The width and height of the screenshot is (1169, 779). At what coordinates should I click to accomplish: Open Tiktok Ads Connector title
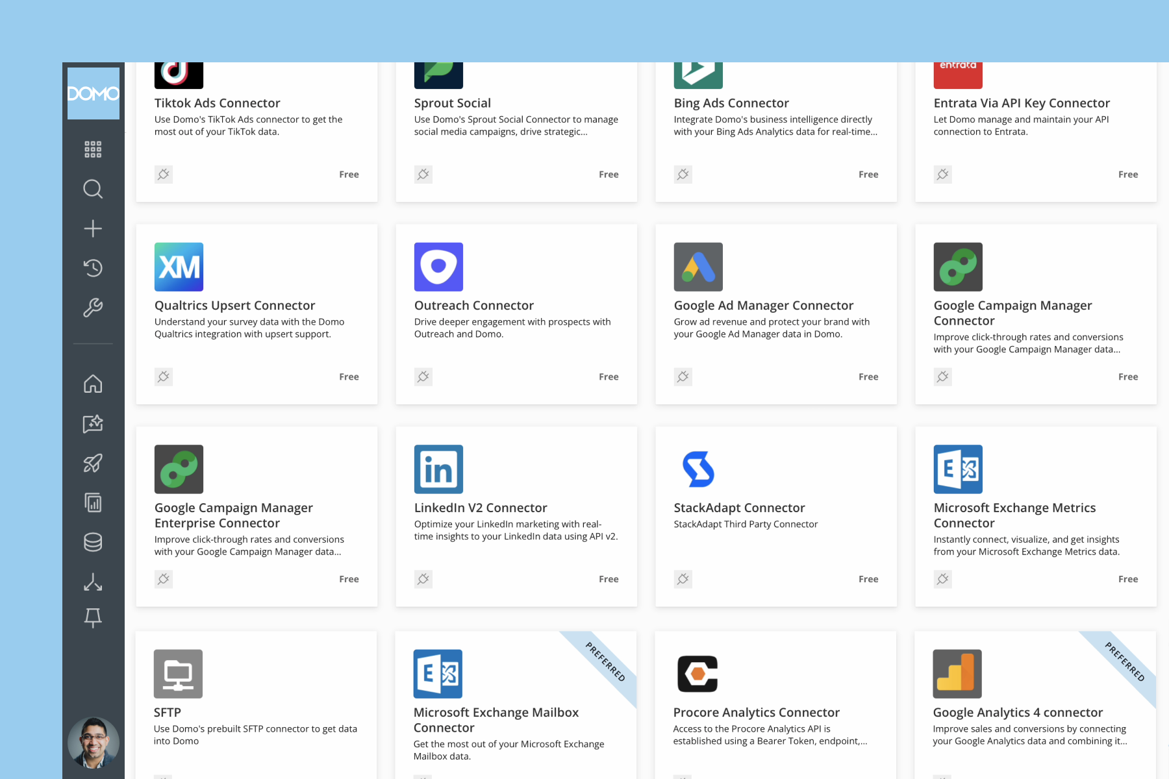[x=218, y=103]
